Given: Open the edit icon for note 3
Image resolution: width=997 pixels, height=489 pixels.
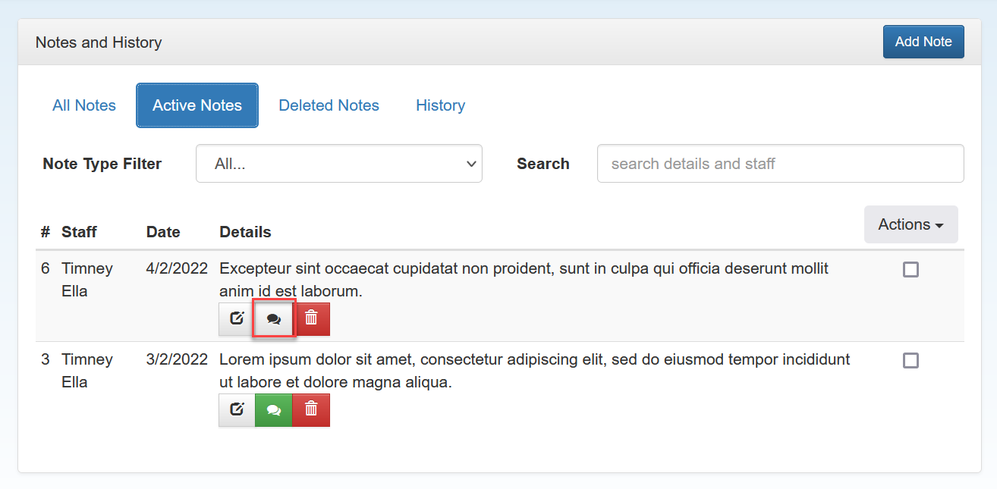Looking at the screenshot, I should [236, 409].
